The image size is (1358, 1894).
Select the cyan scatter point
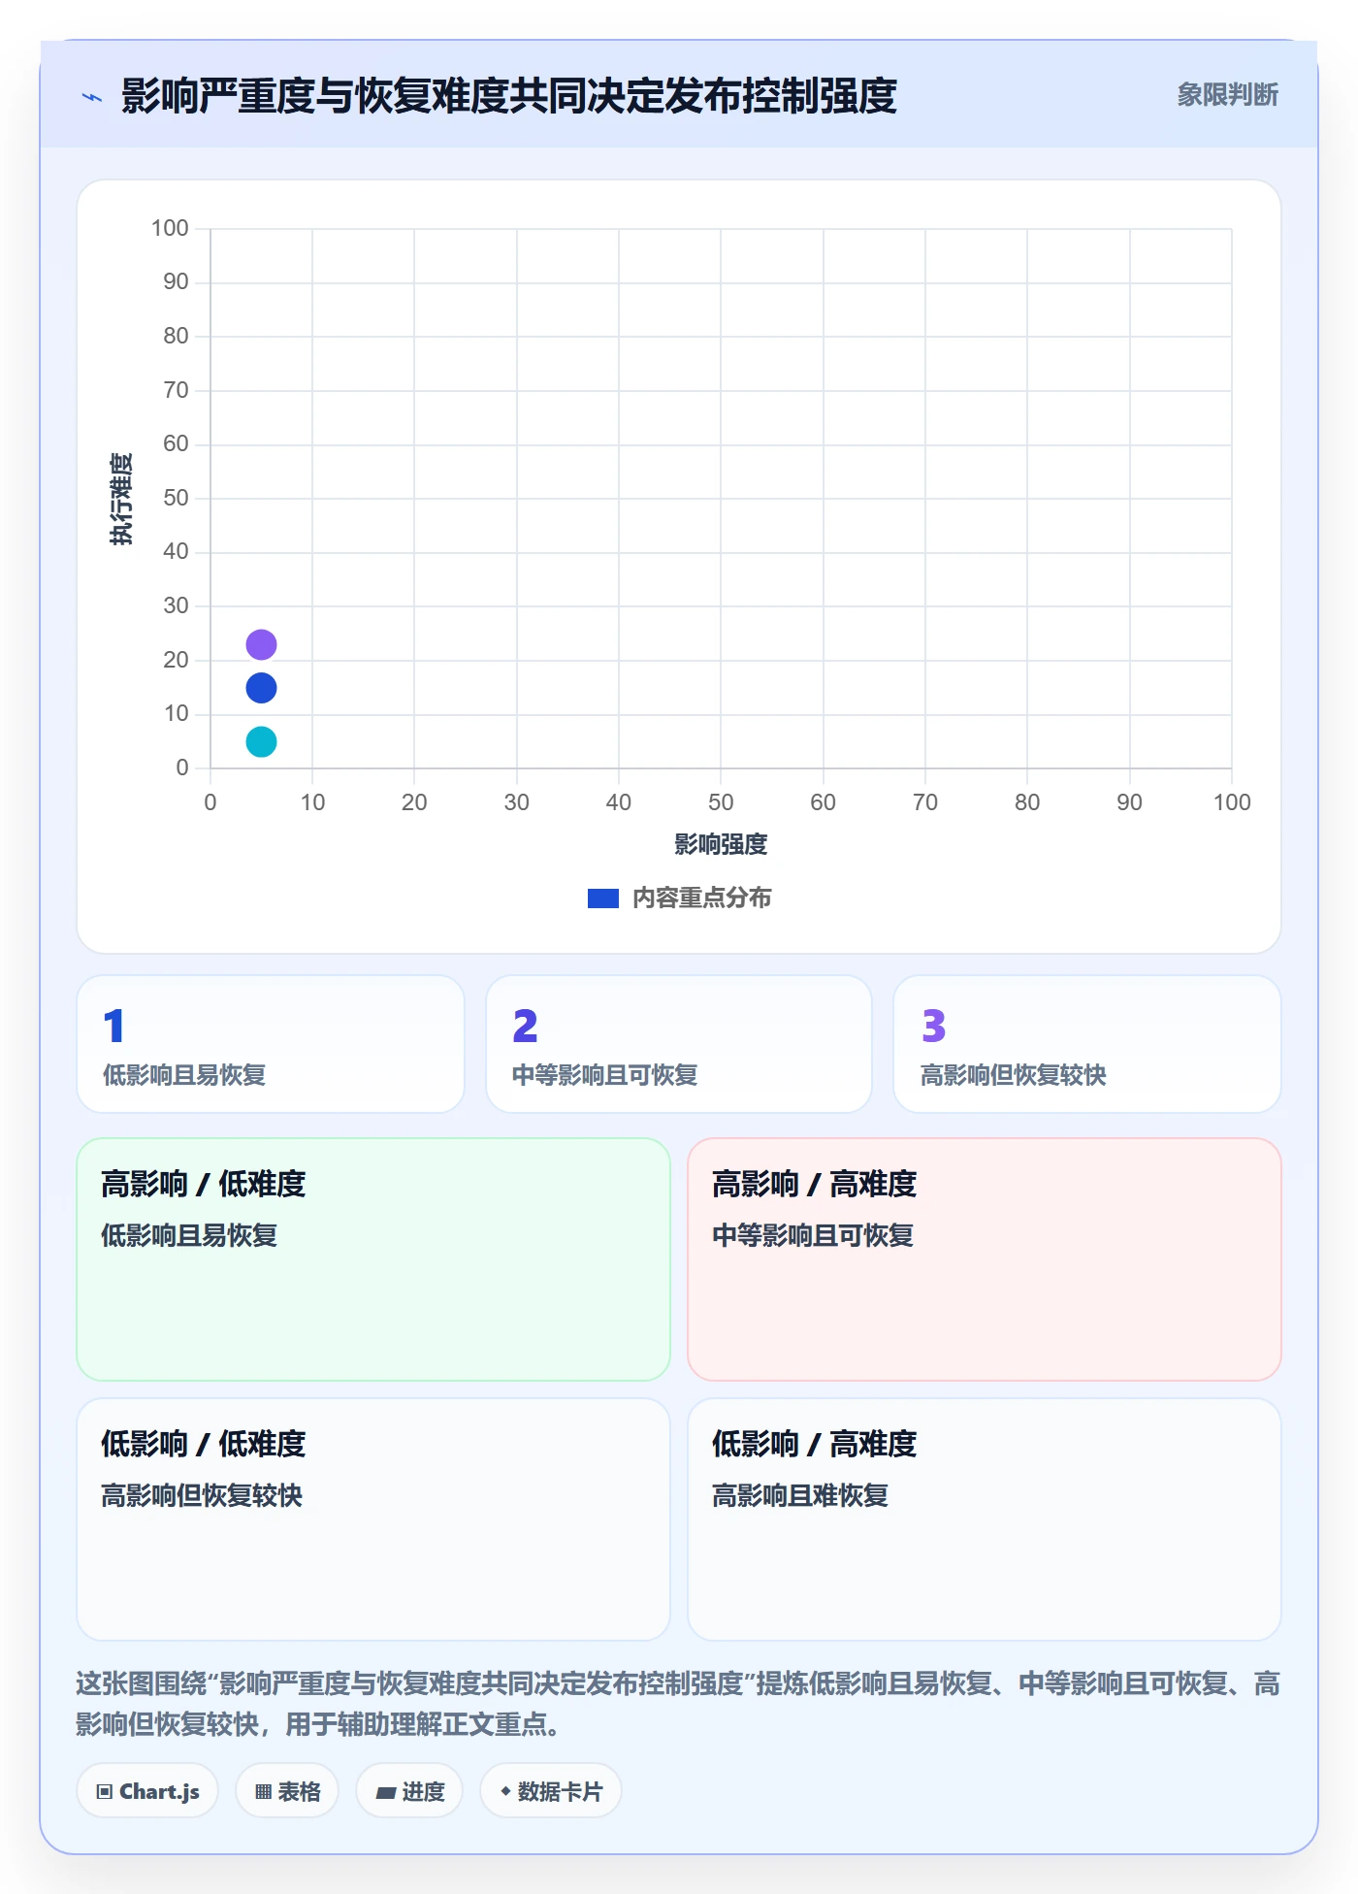(261, 742)
